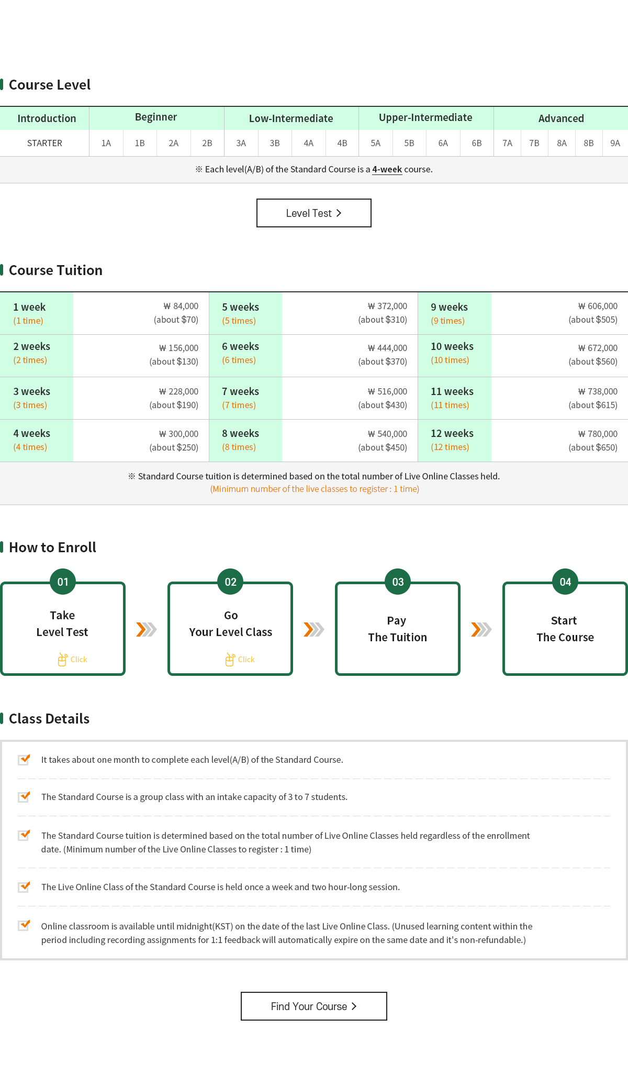This screenshot has height=1073, width=628.
Task: Click the Start The Course step box
Action: (x=565, y=629)
